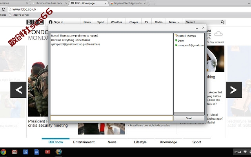Click the BBC logo

pos(35,22)
